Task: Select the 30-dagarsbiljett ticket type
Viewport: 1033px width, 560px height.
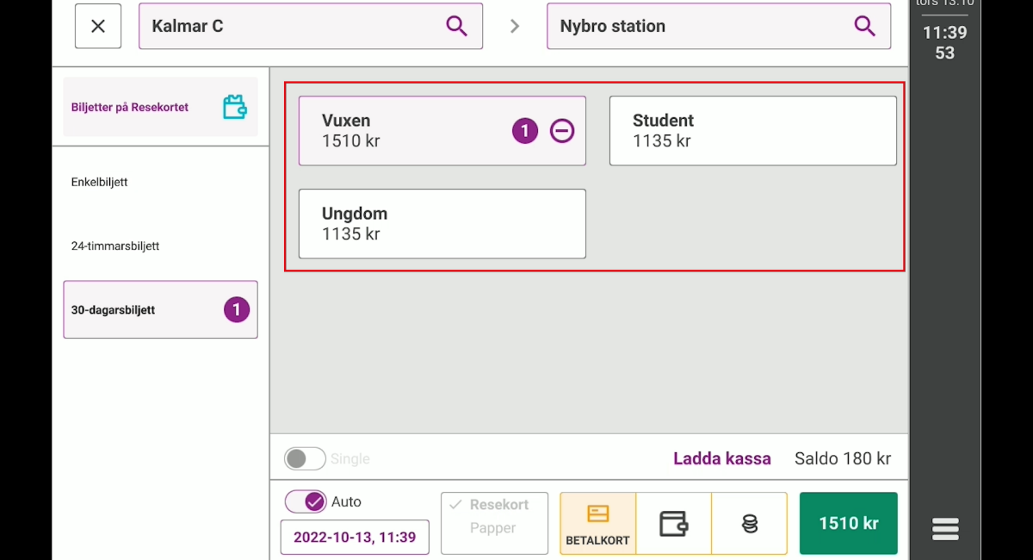Action: click(x=160, y=309)
